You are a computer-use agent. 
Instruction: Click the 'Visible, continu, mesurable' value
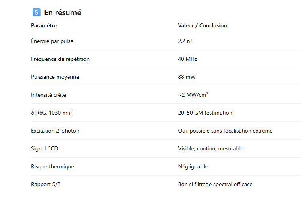(210, 148)
